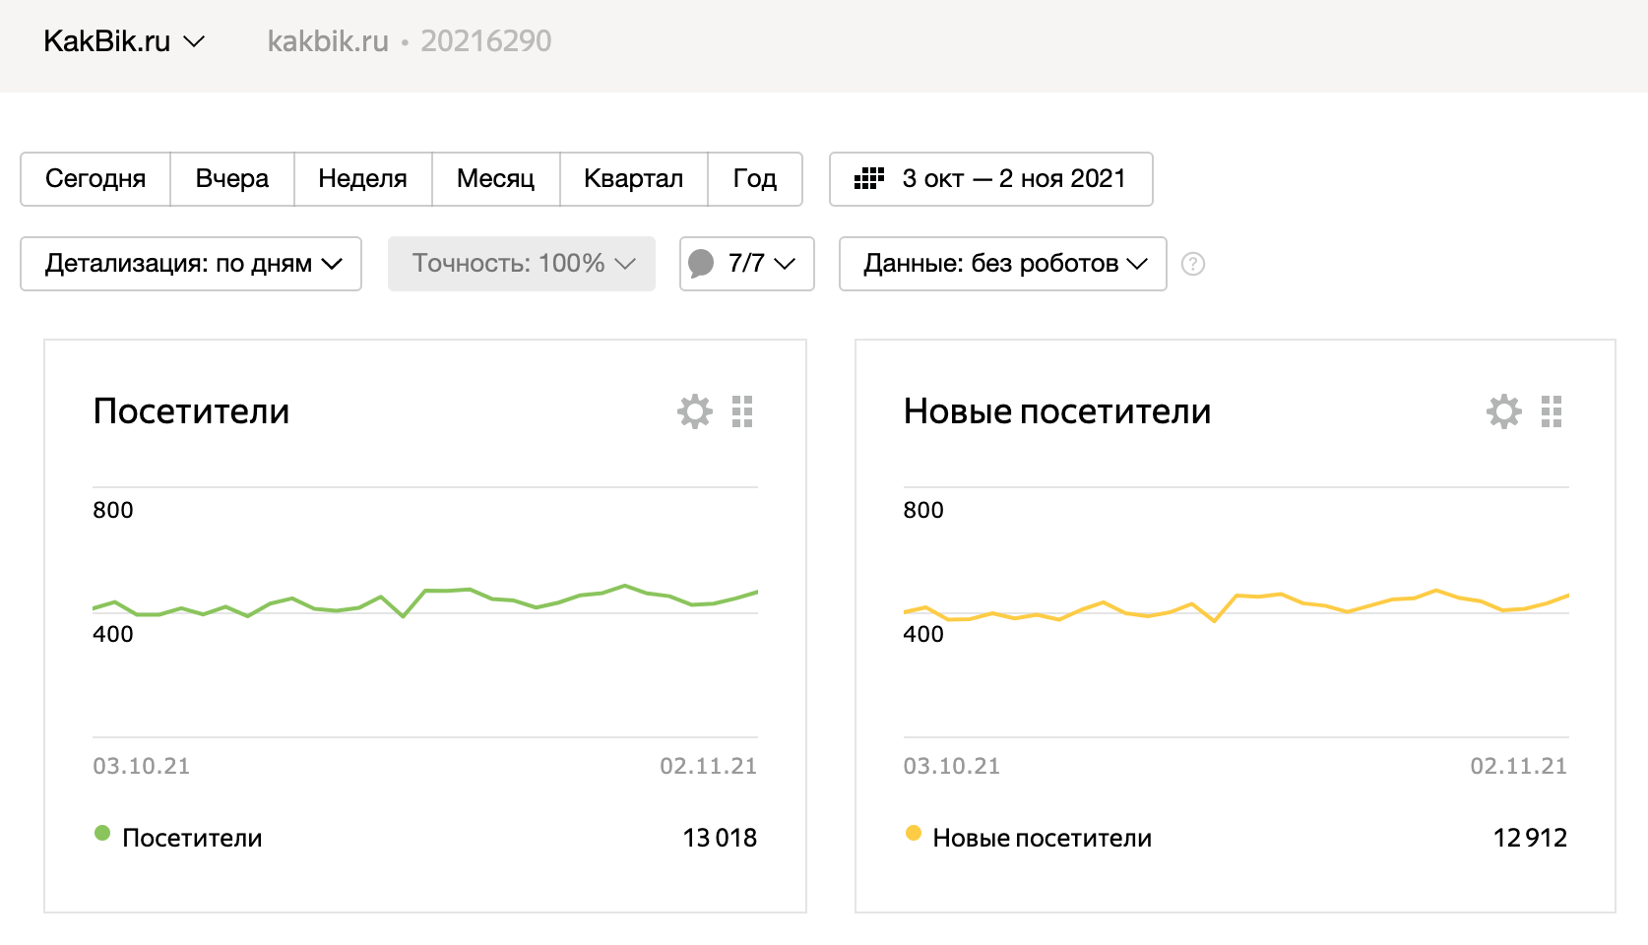1648x945 pixels.
Task: Click the total value 13 018
Action: pos(720,838)
